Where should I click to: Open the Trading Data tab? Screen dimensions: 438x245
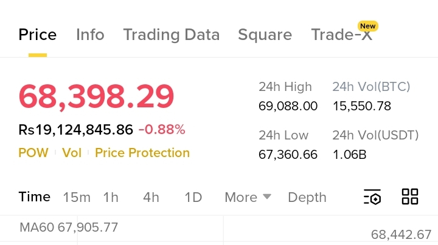pos(171,35)
